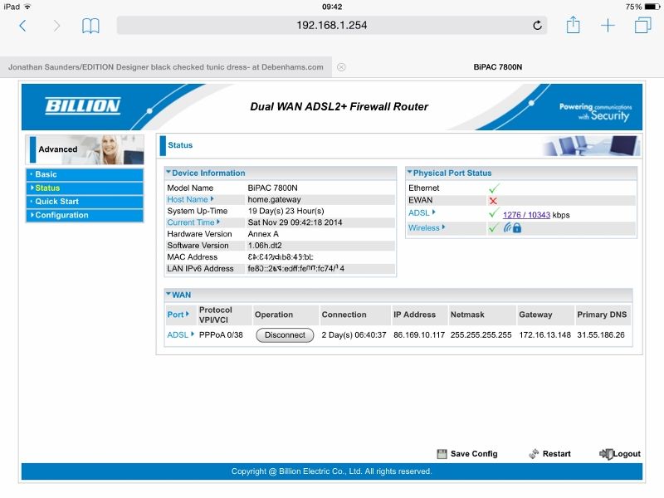Tap Safari forward arrow
The image size is (664, 498).
tap(56, 26)
